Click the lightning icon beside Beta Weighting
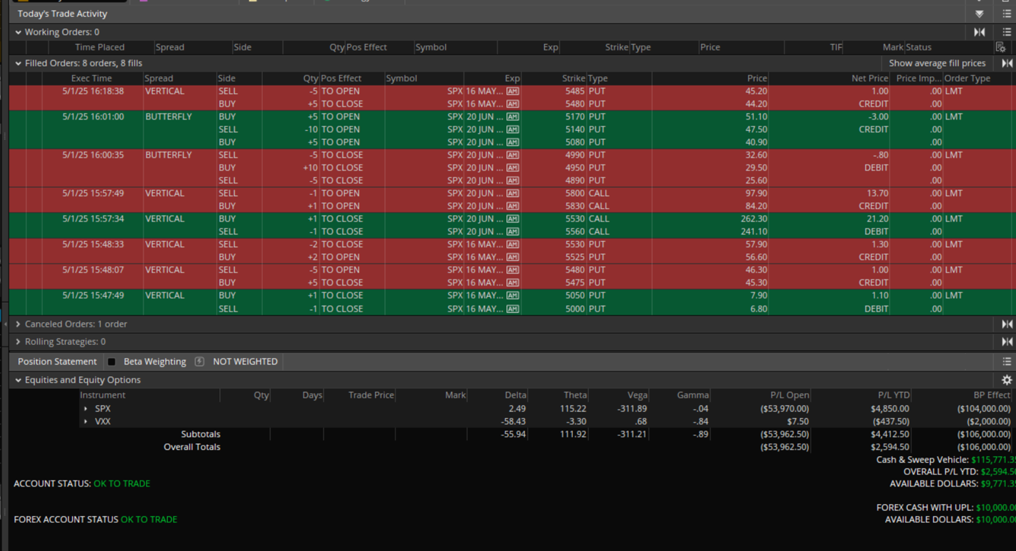This screenshot has width=1016, height=551. coord(199,362)
